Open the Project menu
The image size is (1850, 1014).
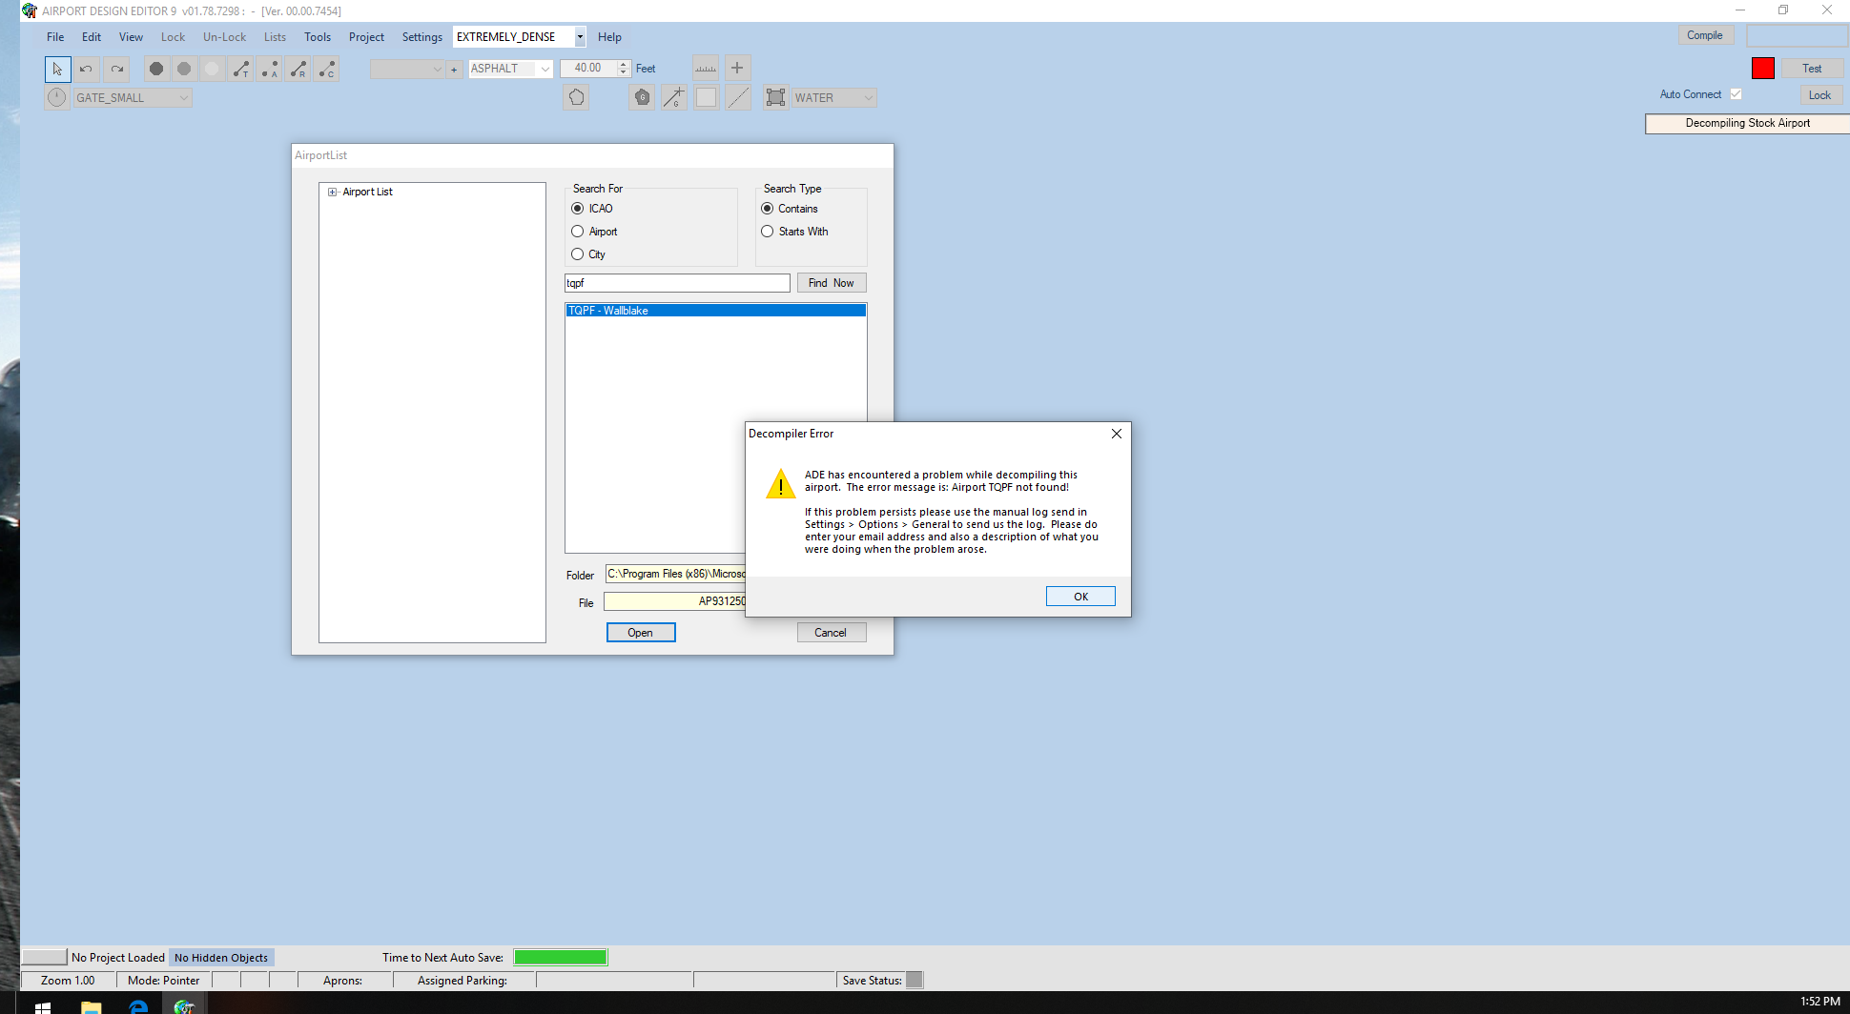[x=366, y=37]
